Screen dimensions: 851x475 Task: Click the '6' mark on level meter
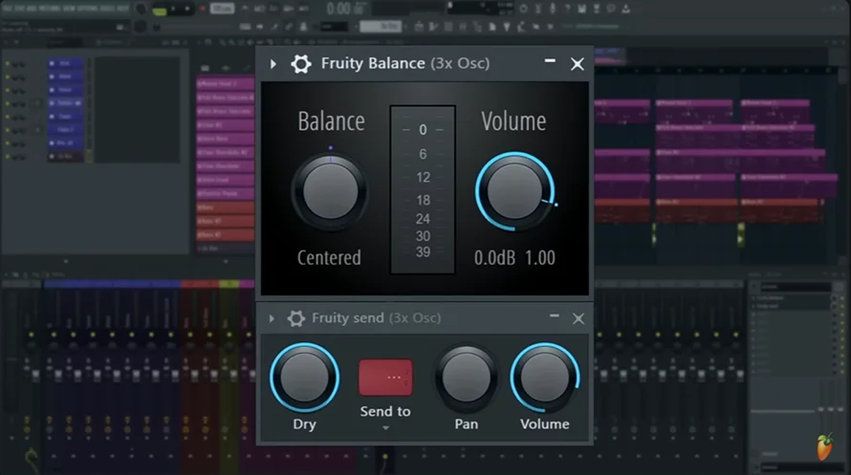click(423, 155)
